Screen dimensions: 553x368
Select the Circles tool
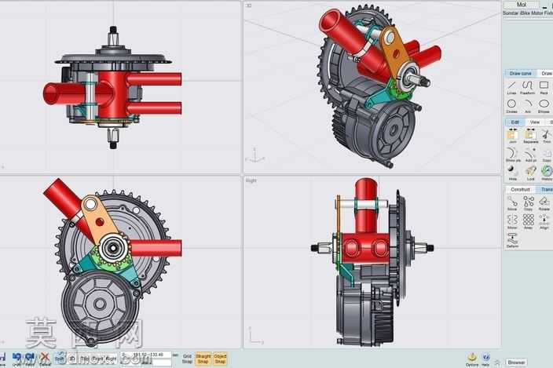(511, 106)
